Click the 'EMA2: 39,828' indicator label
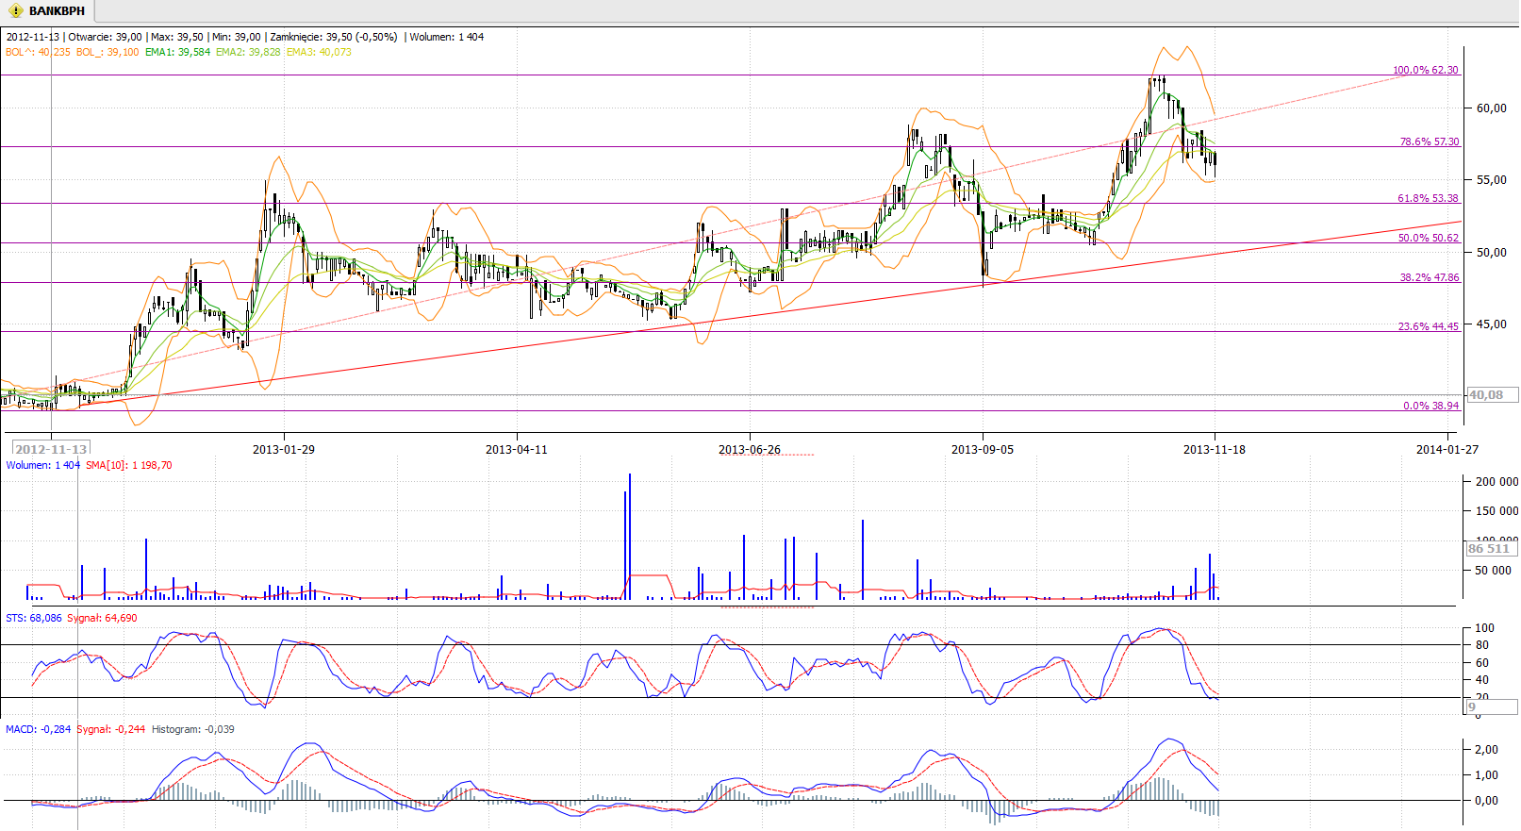 coord(248,52)
